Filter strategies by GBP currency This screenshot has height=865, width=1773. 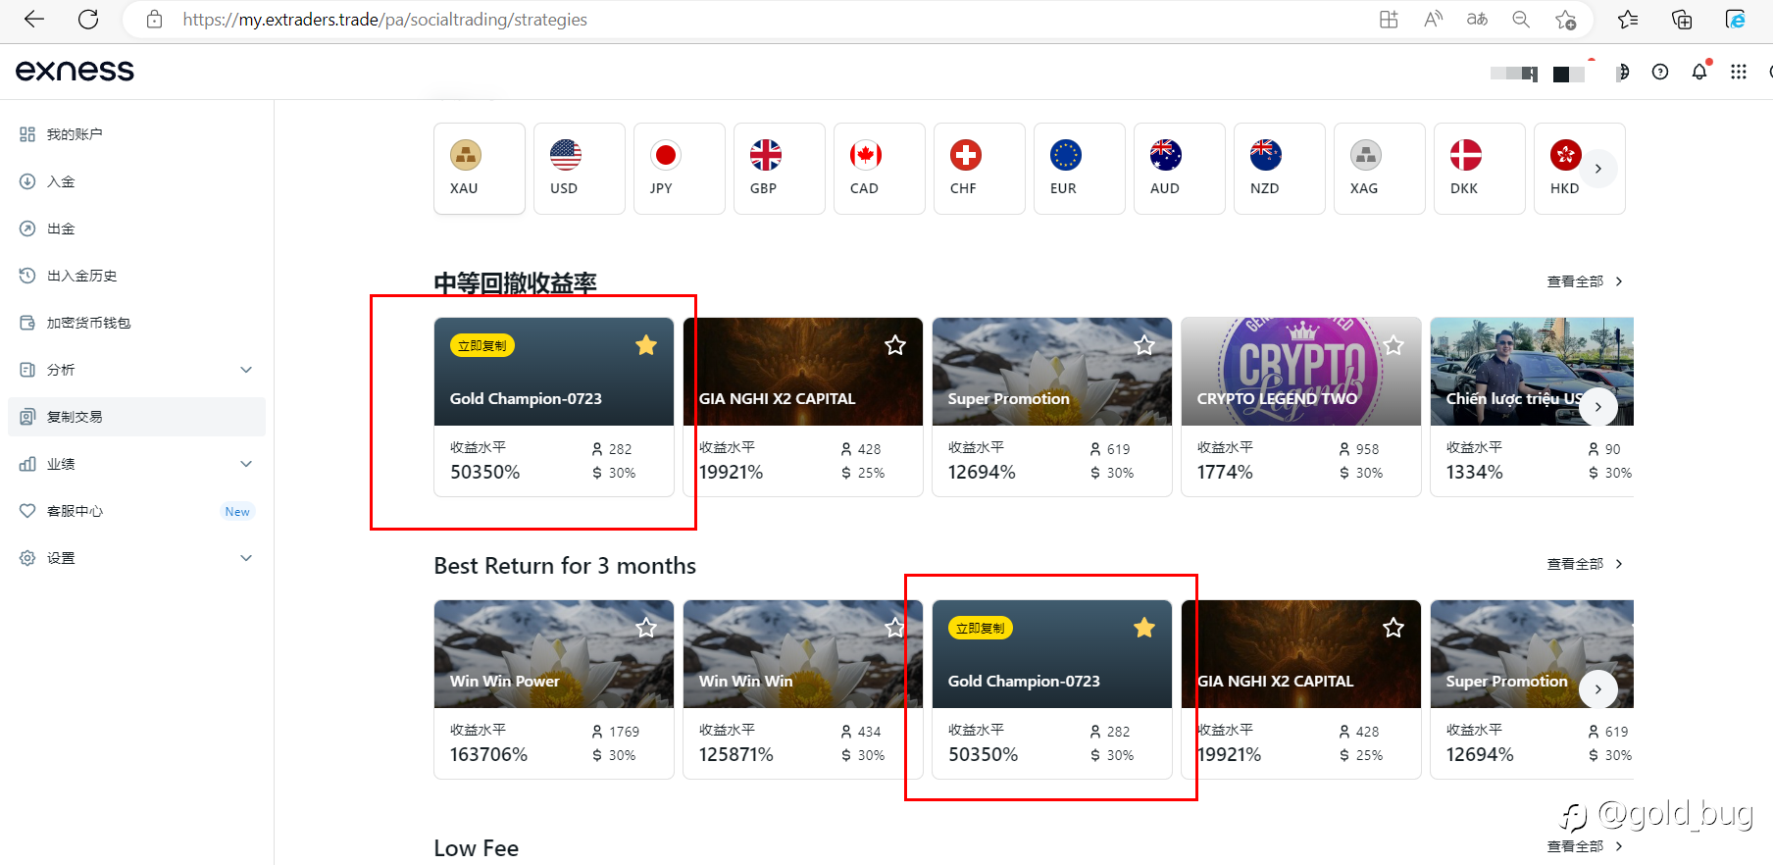tap(780, 169)
